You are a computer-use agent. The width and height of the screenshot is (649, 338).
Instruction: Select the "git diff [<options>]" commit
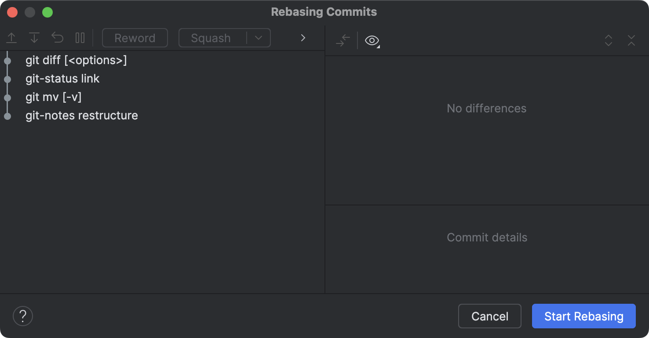point(76,60)
